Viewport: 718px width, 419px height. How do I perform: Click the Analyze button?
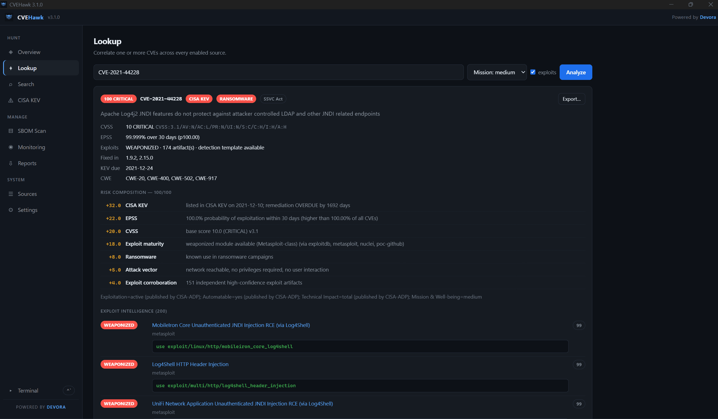tap(576, 72)
